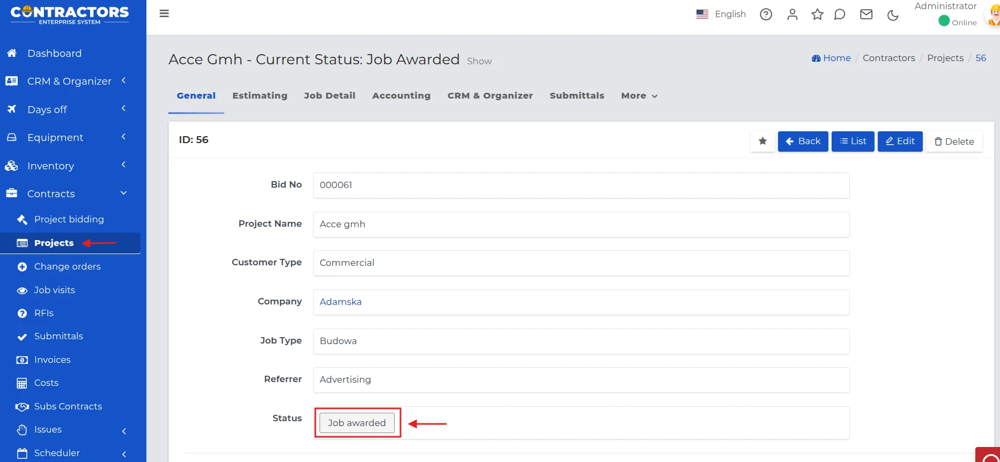Click the CRM & Organizer card icon
The height and width of the screenshot is (462, 1000).
12,81
